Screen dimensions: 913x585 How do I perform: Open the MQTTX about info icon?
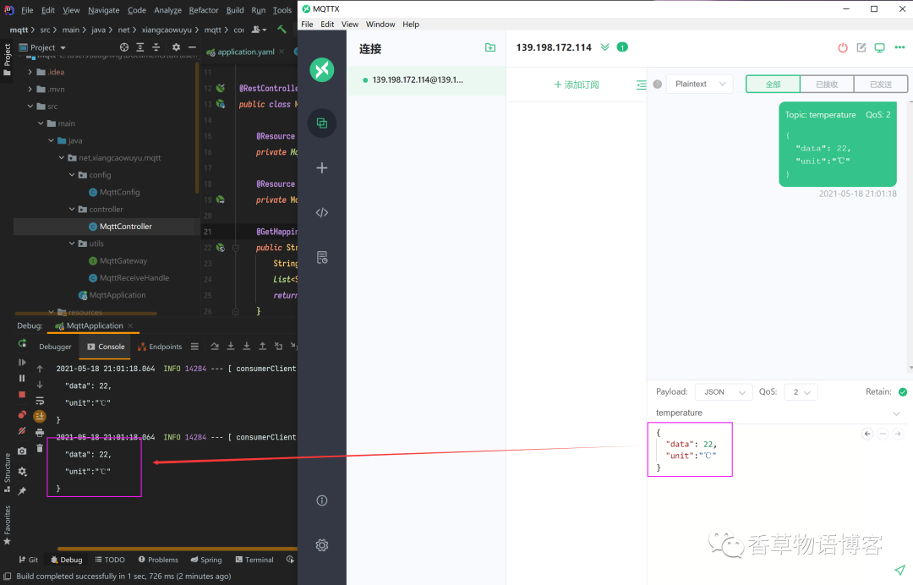pyautogui.click(x=322, y=500)
